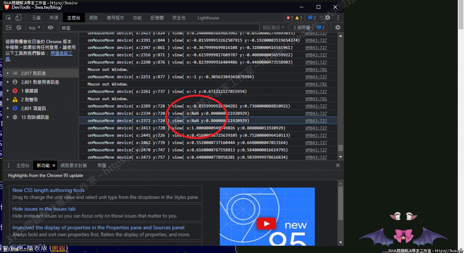Toggle the live expression eye icon
This screenshot has height=253, width=464.
pos(50,28)
